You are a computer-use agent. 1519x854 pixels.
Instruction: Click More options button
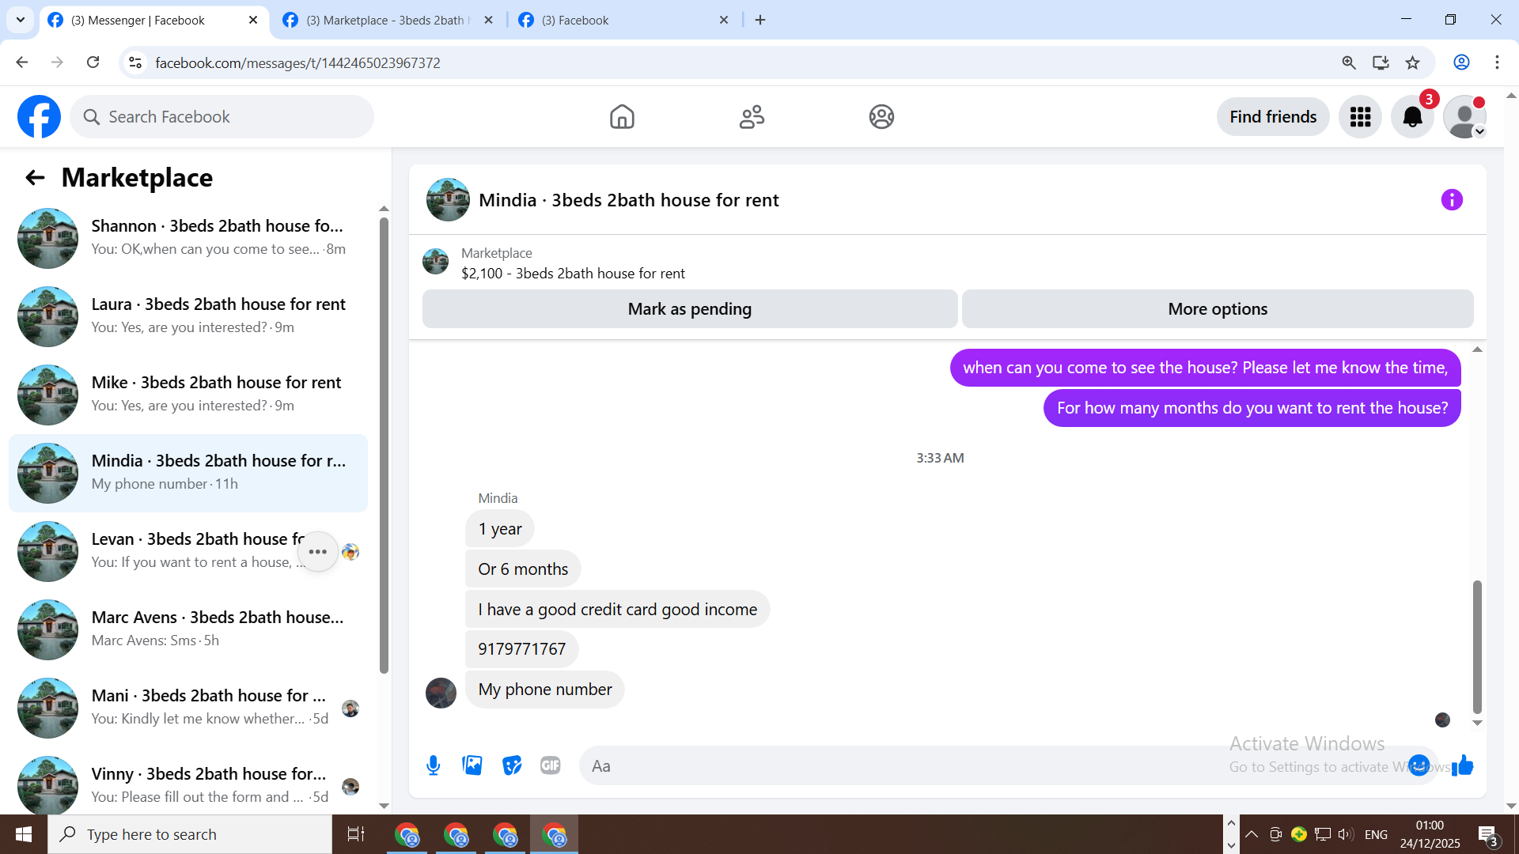click(x=1217, y=309)
